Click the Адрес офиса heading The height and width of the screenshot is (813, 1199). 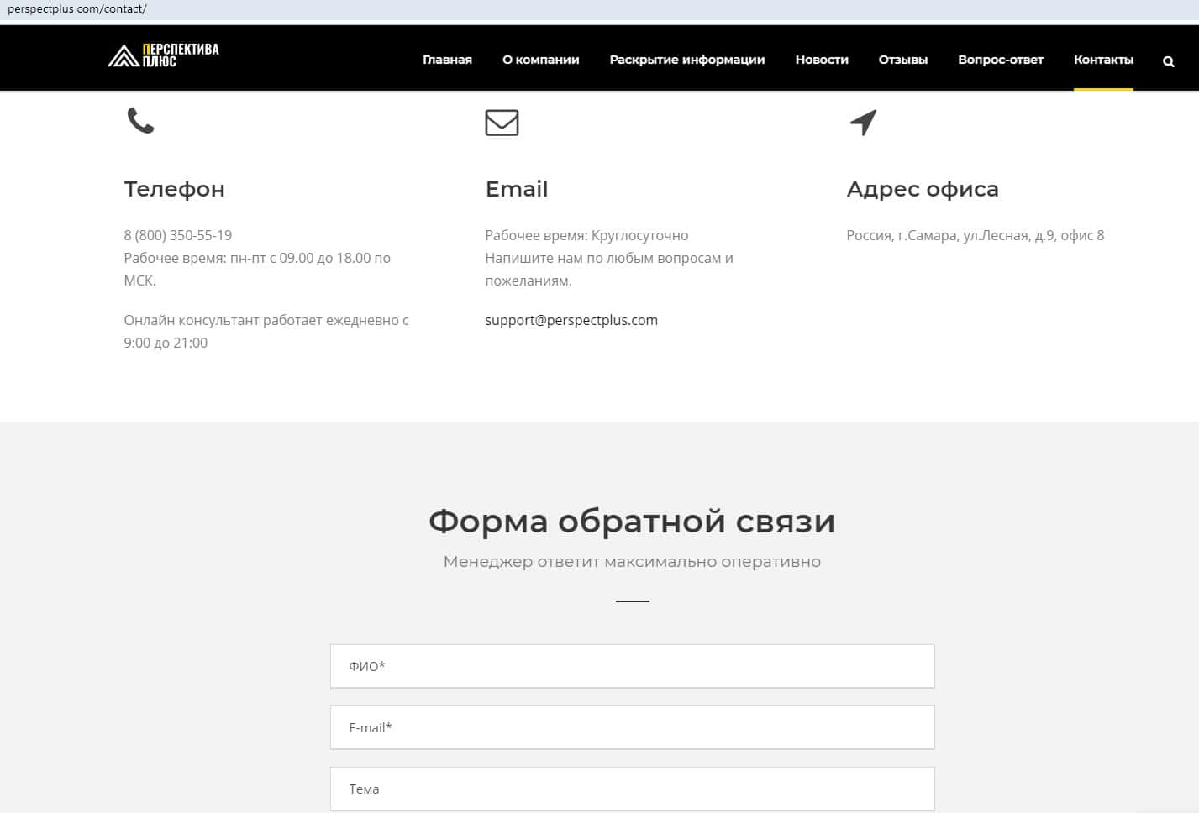pos(923,189)
